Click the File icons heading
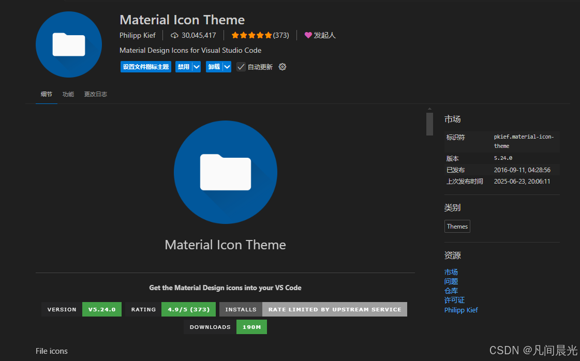 52,351
